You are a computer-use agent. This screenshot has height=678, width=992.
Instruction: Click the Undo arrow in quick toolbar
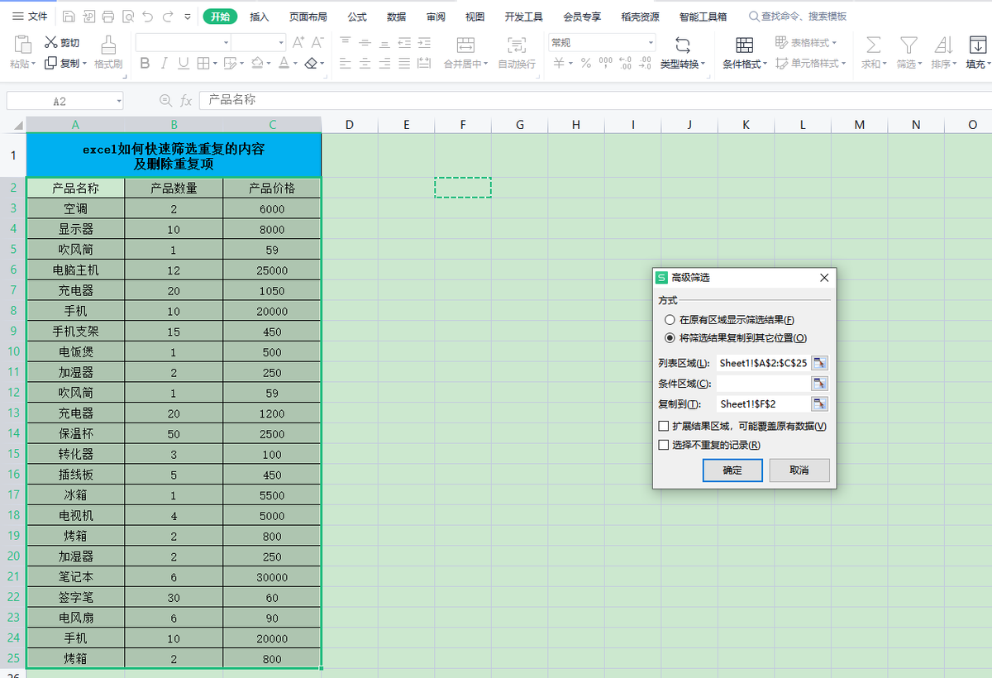click(x=148, y=17)
